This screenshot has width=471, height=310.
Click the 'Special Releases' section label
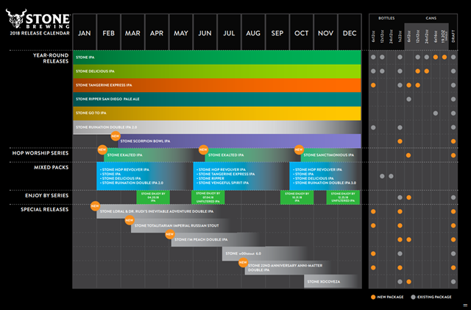44,210
